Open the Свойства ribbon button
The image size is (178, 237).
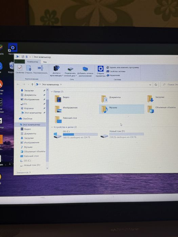pos(20,69)
